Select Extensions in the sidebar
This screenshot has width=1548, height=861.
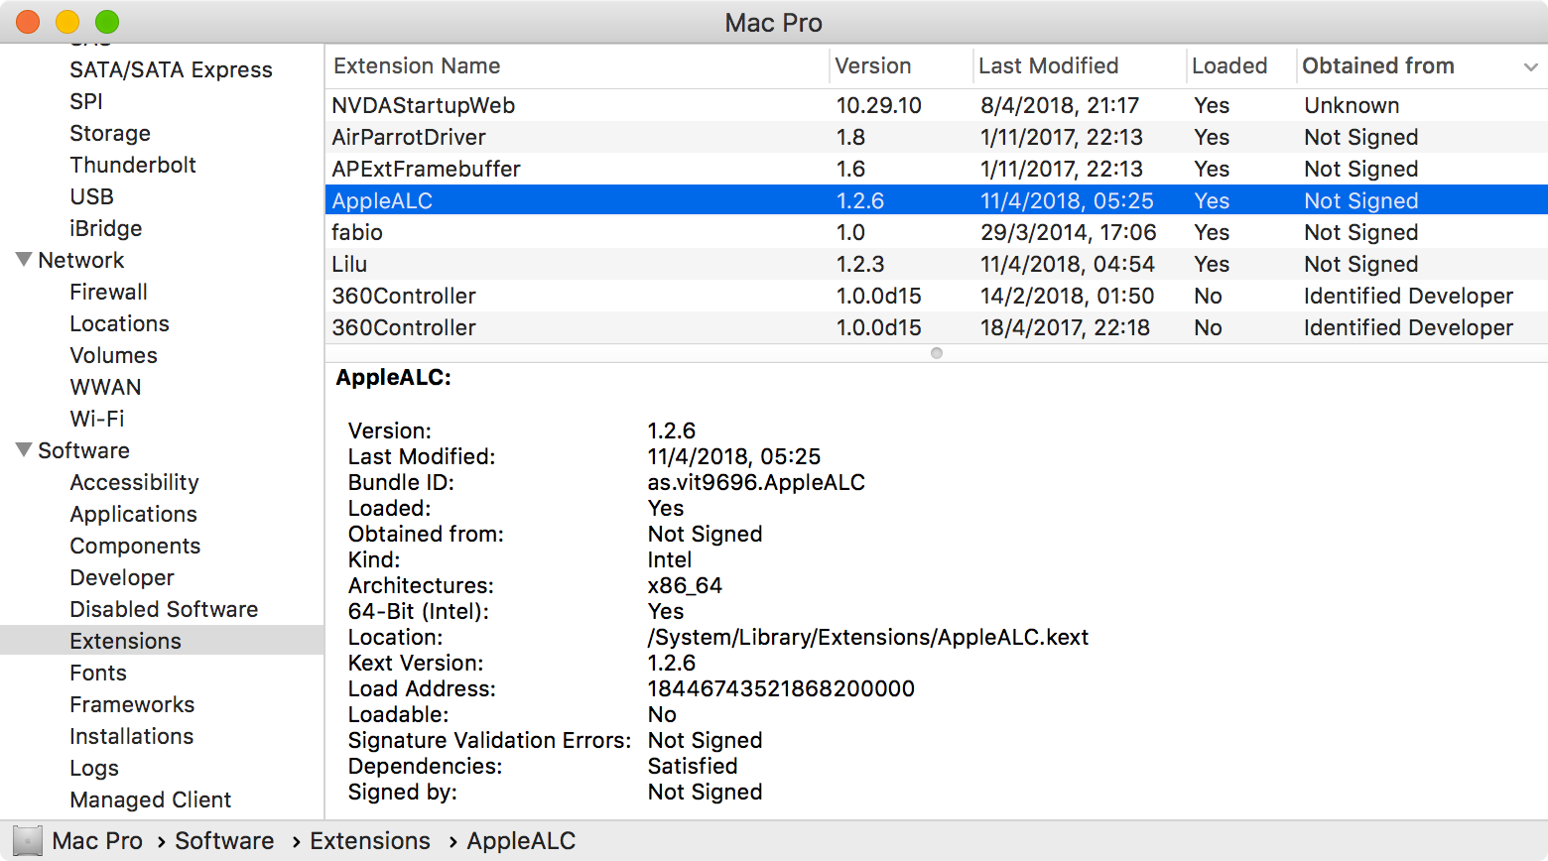pos(163,641)
